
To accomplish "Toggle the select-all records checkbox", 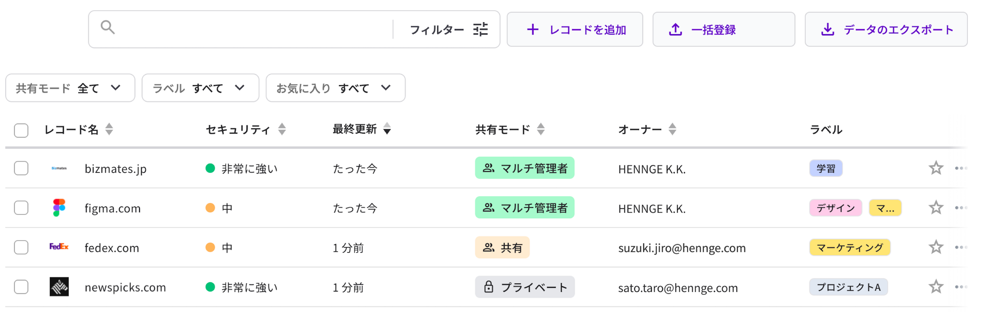I will click(x=21, y=130).
